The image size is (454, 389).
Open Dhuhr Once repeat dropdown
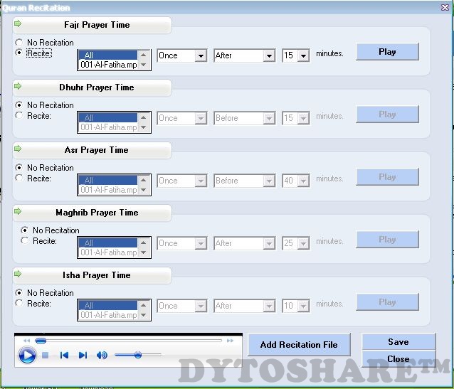pyautogui.click(x=182, y=118)
